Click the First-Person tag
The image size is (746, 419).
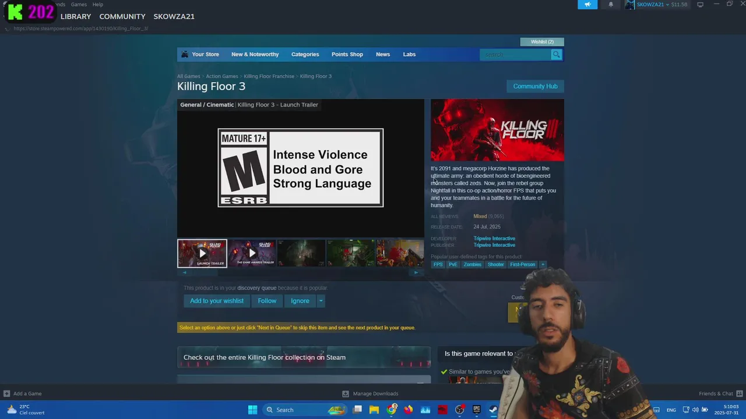pos(522,265)
